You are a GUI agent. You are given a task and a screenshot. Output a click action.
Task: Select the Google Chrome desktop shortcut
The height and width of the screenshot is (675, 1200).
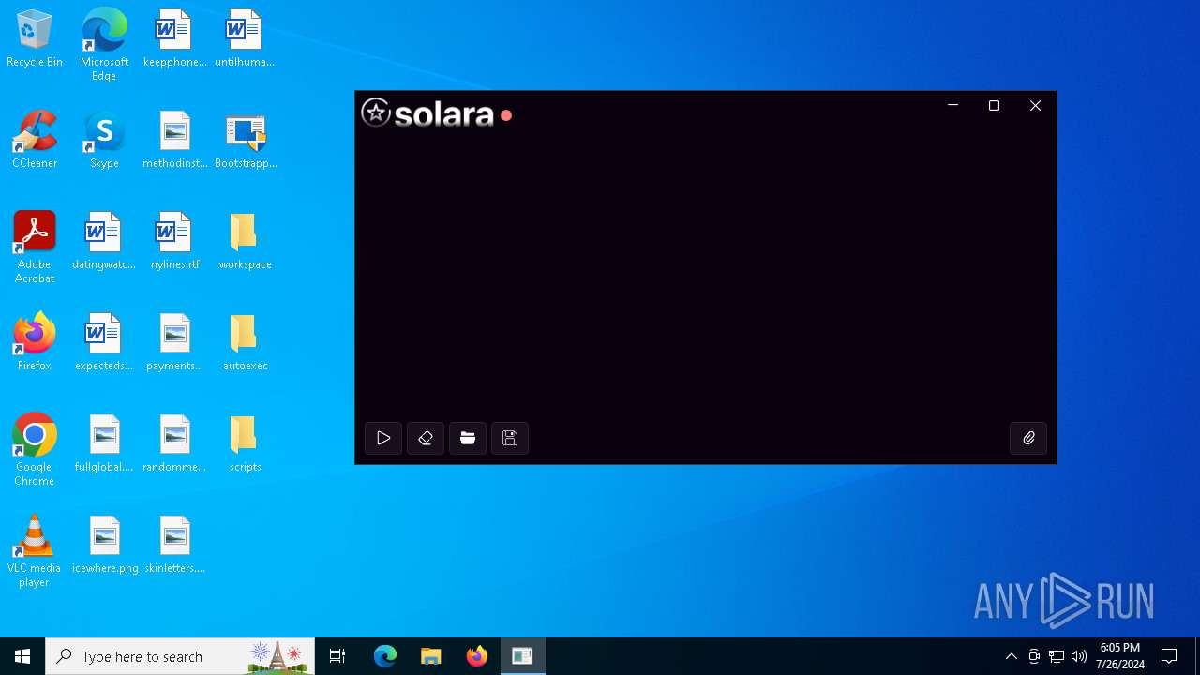pyautogui.click(x=35, y=450)
